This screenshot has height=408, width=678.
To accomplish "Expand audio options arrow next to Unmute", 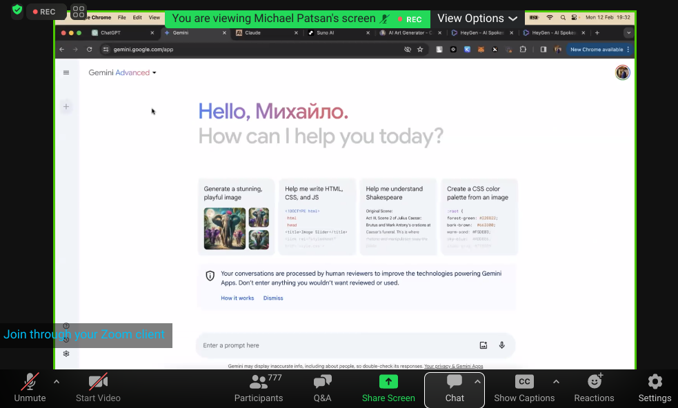I will coord(57,381).
